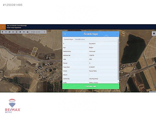
Task: Click the green Favorilere ekle button
Action: pyautogui.click(x=91, y=86)
